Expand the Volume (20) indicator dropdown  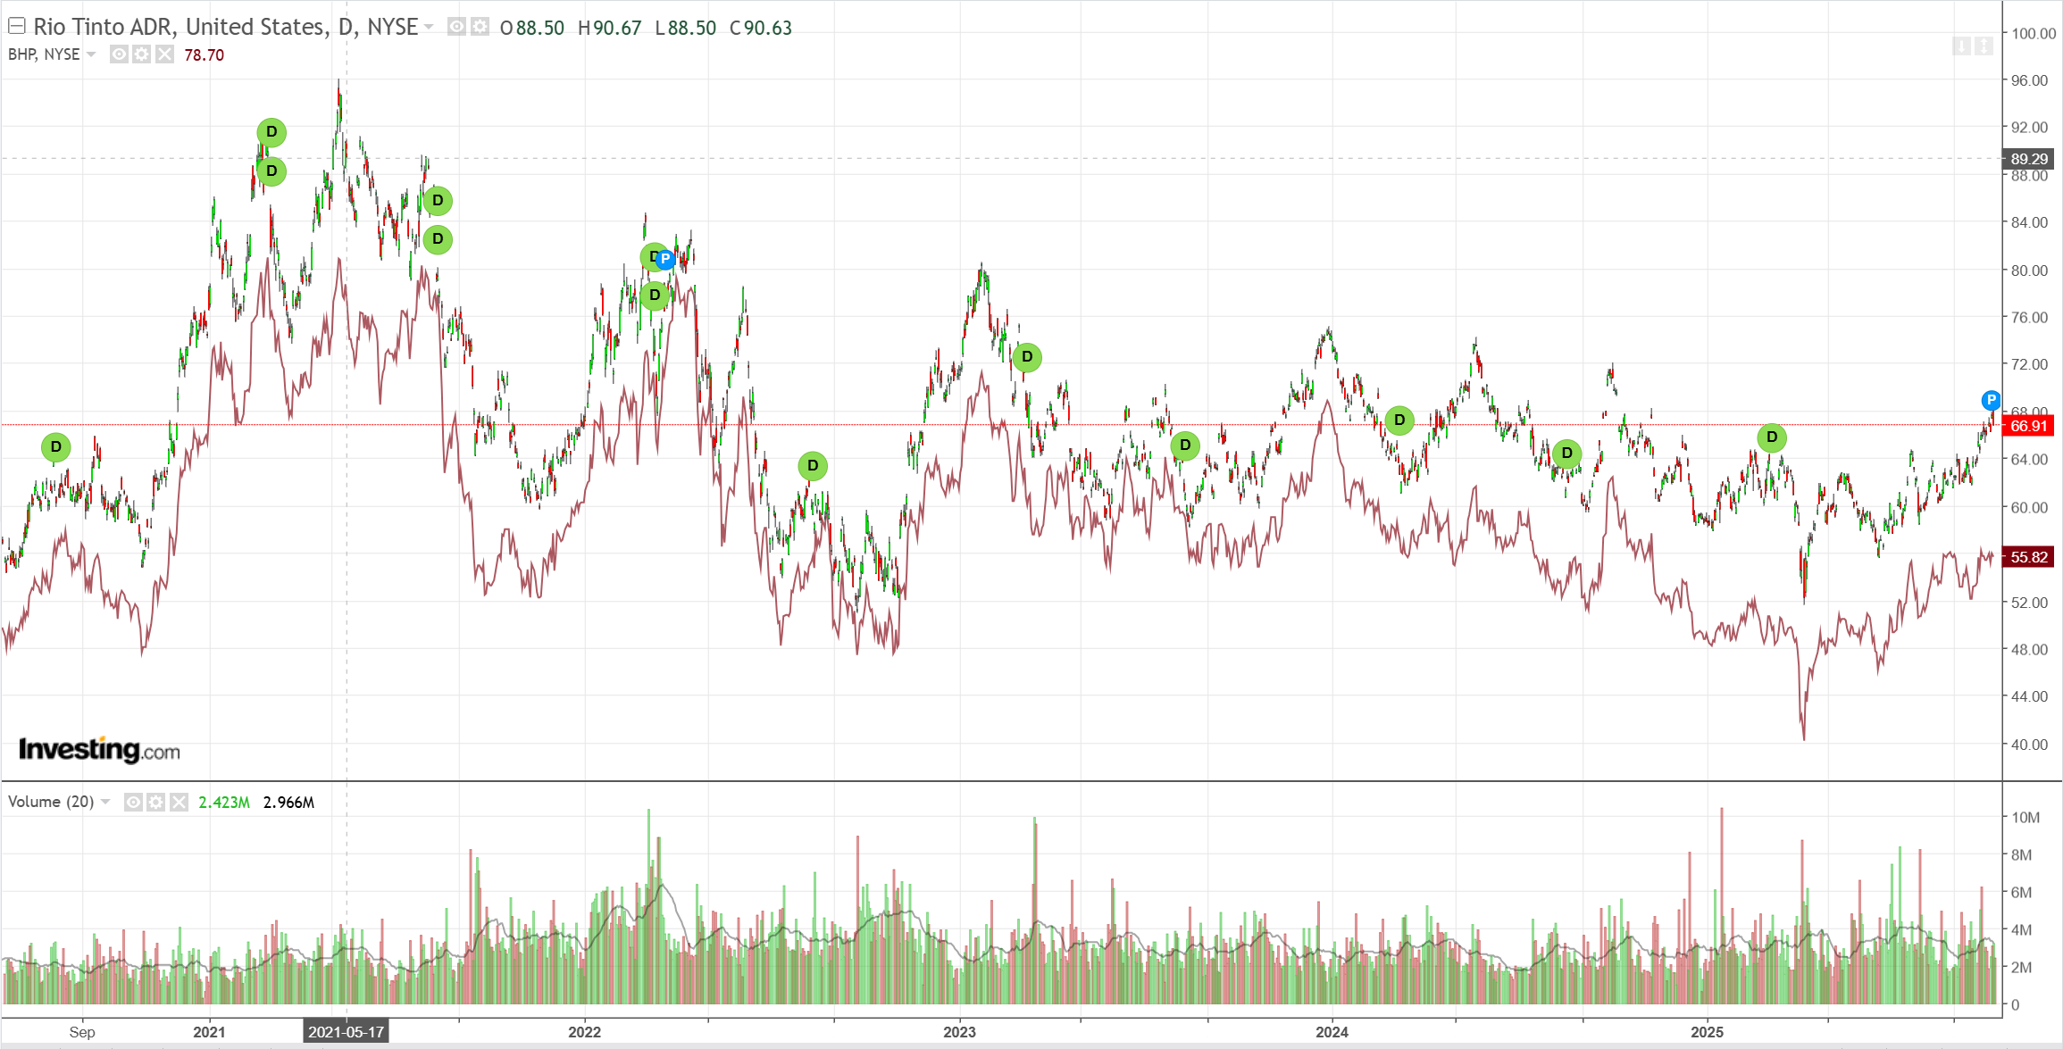coord(106,802)
